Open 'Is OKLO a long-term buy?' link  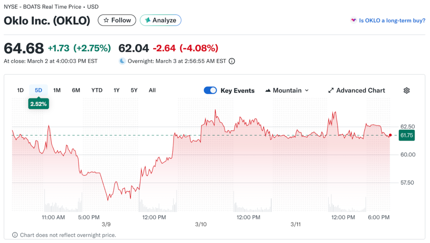(x=392, y=20)
